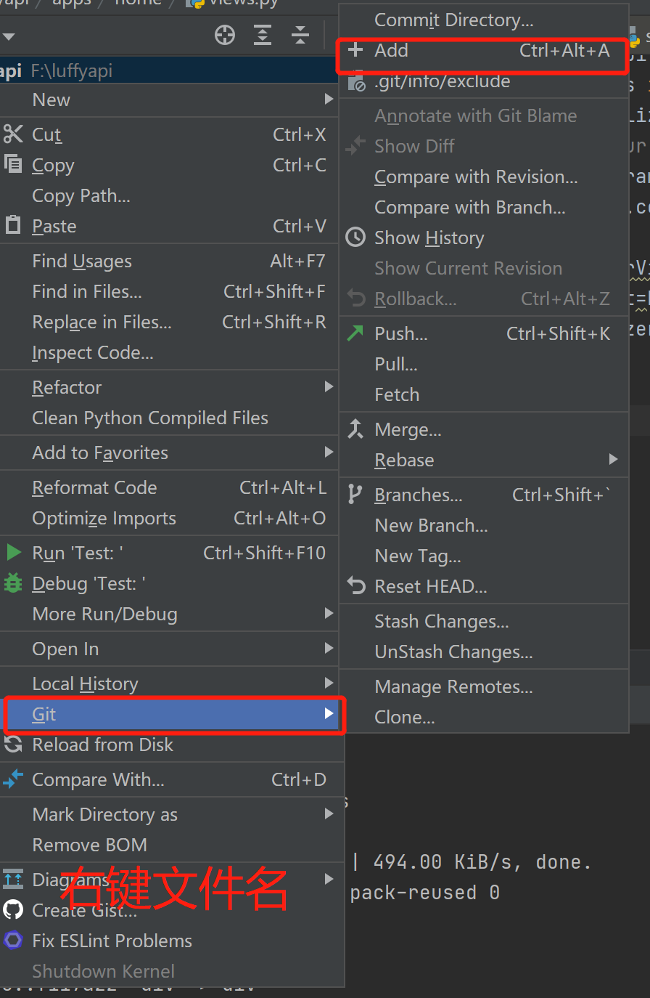Image resolution: width=650 pixels, height=998 pixels.
Task: Expand the New submenu arrow
Action: (329, 100)
